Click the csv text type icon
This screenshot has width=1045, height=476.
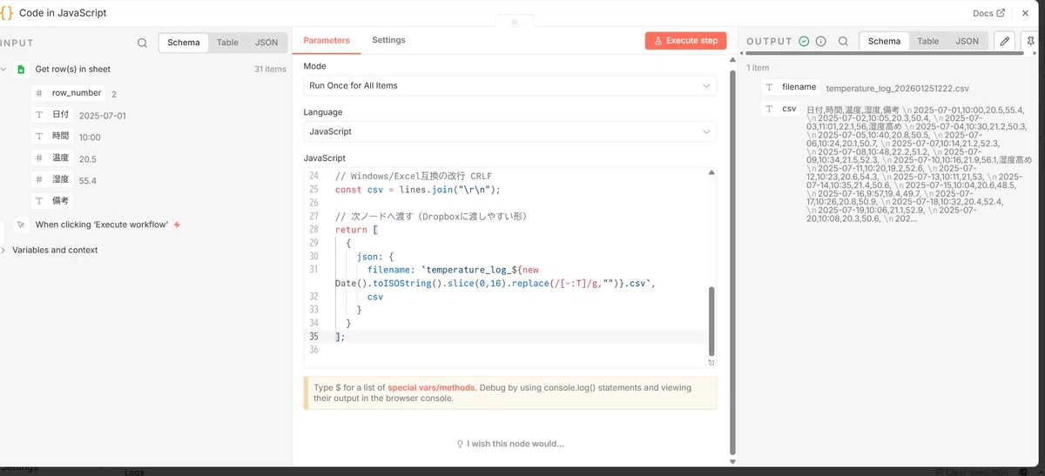coord(769,110)
